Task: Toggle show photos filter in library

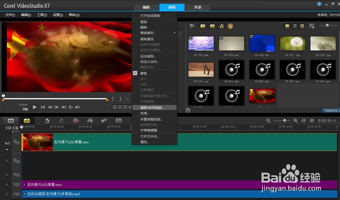Action: (212, 26)
